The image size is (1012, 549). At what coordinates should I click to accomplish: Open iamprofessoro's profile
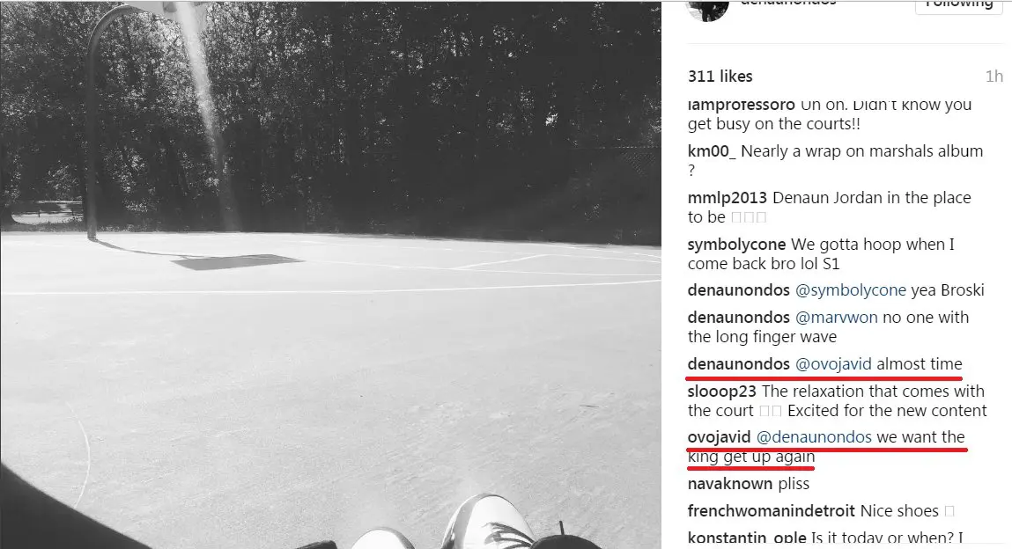[741, 105]
